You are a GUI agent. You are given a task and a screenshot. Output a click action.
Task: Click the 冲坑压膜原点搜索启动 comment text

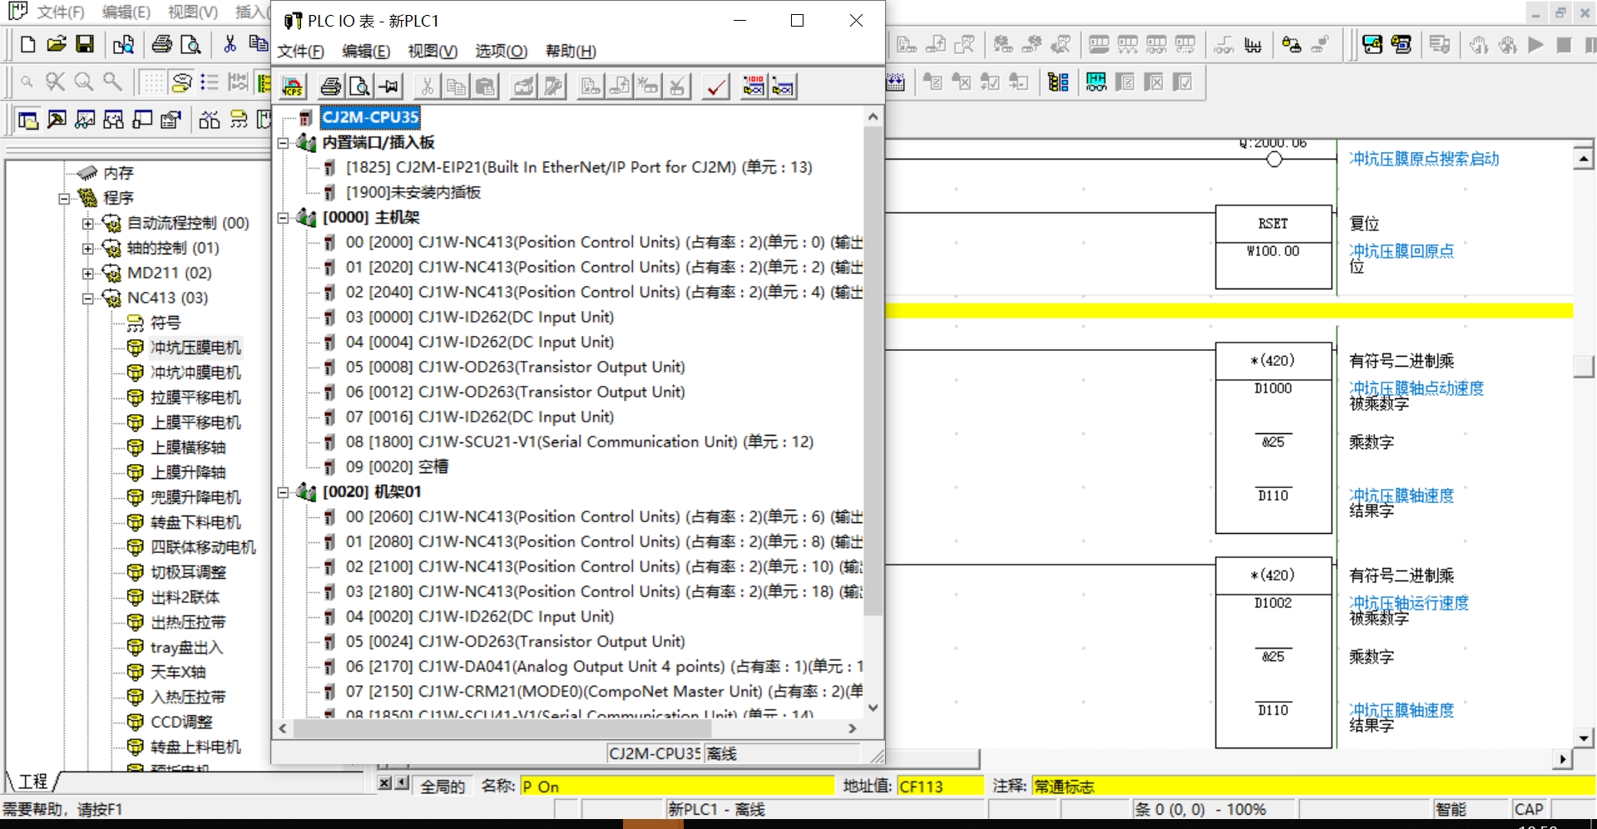click(x=1424, y=159)
